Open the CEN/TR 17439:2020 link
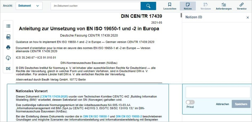252x122 pixels. (54, 96)
